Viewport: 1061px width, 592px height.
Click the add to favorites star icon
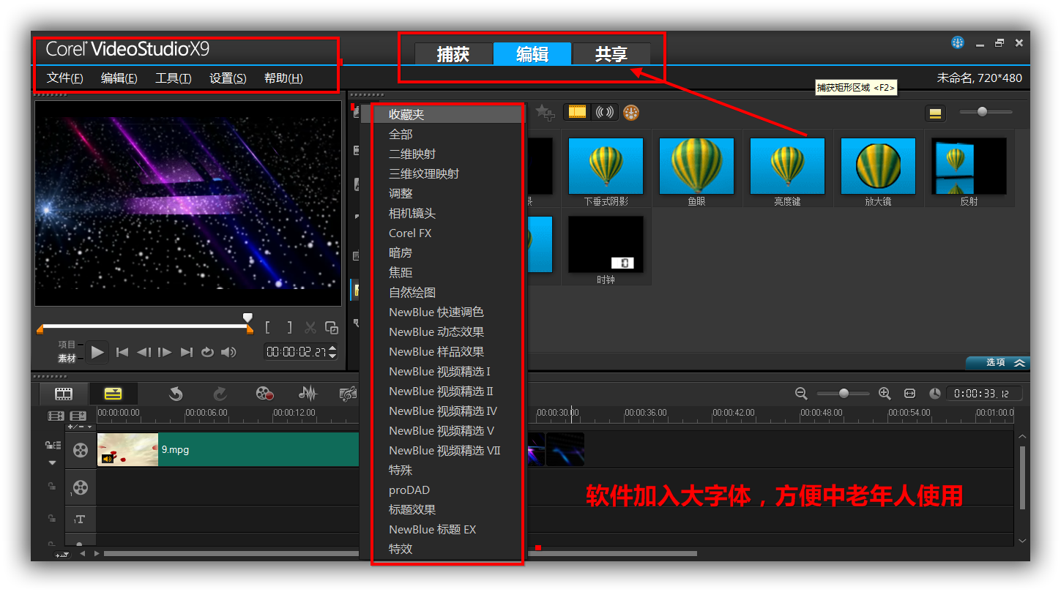tap(544, 112)
